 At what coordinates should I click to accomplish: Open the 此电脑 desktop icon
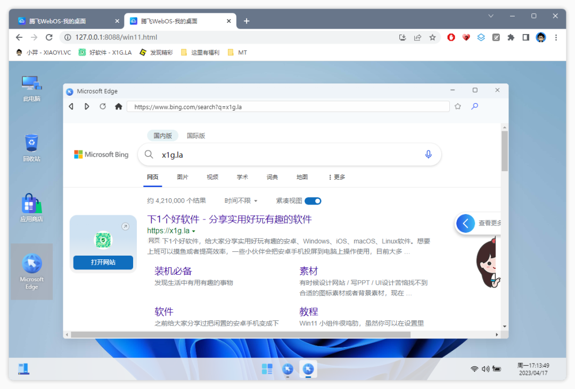pos(31,88)
